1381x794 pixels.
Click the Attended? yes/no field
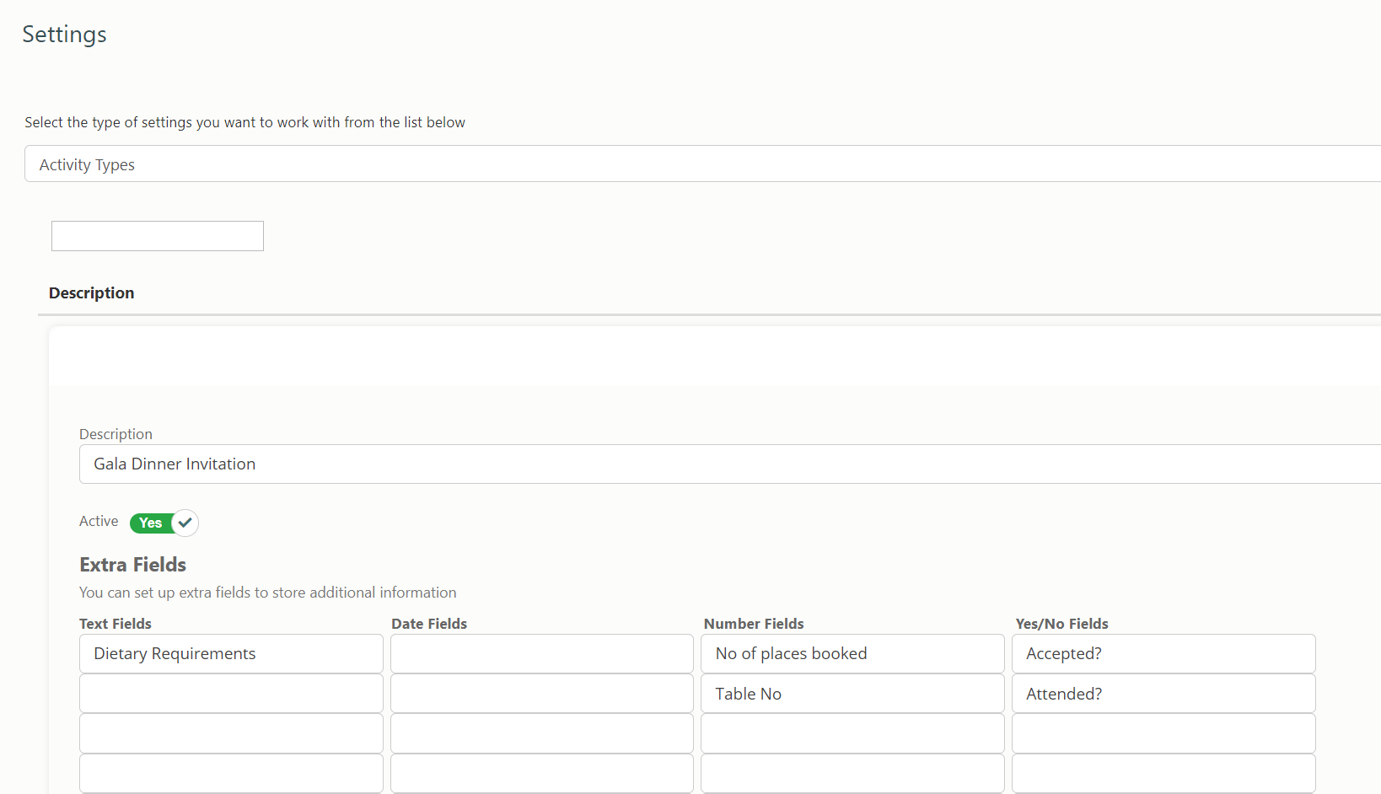coord(1163,694)
